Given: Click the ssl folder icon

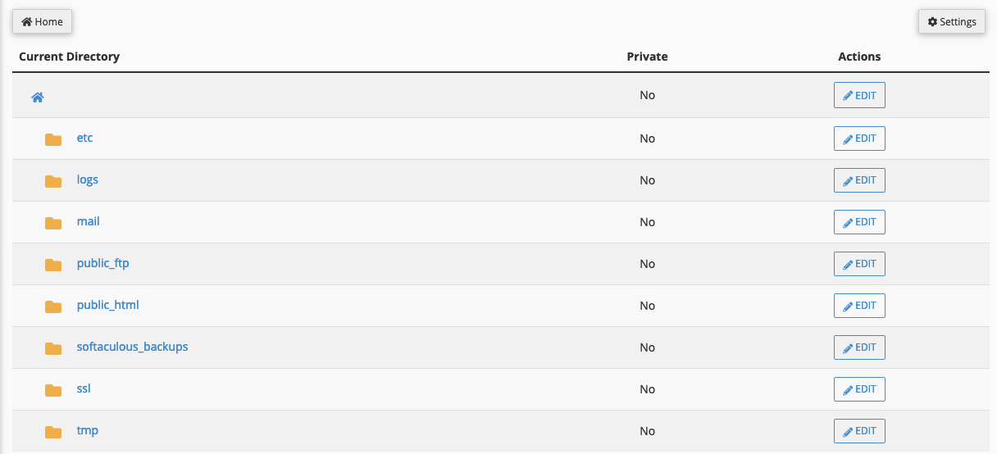Looking at the screenshot, I should pyautogui.click(x=53, y=390).
